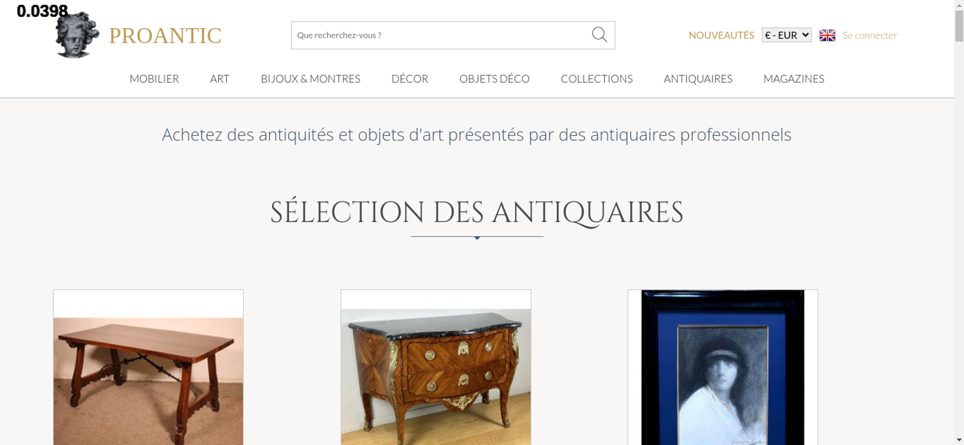Click the PROANTIC brand name link
The image size is (964, 445).
click(x=165, y=36)
